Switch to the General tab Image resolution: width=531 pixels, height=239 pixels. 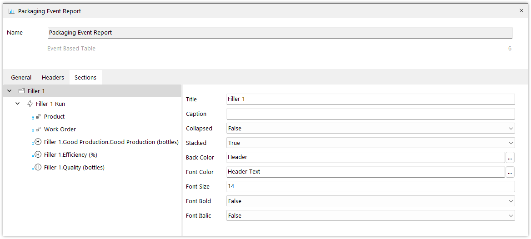coord(21,78)
